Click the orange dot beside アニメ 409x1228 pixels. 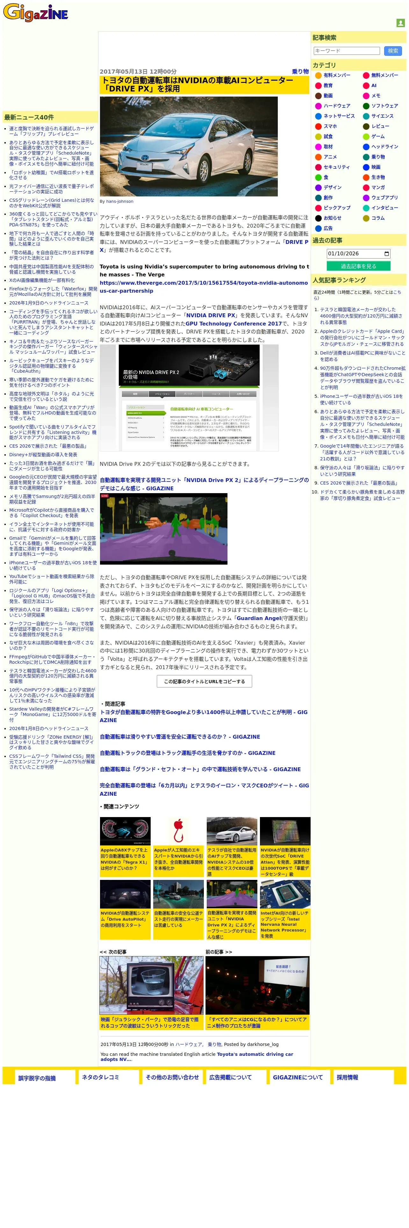tap(318, 157)
